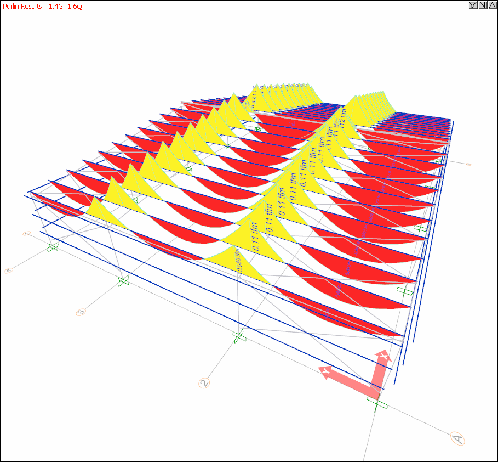Click the leftmost green column support marker
Screen dimensions: 498x462
(53, 247)
